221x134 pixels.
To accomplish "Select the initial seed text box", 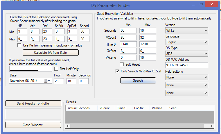I will click(x=30, y=69).
